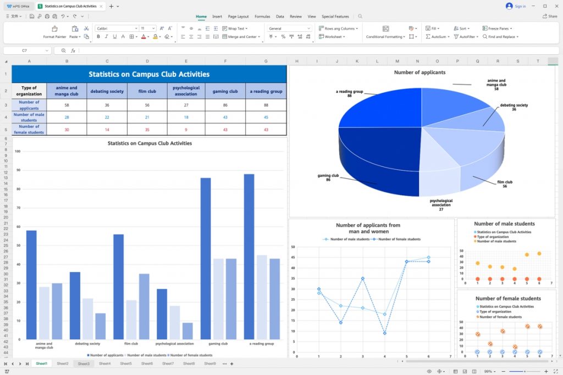Image resolution: width=563 pixels, height=375 pixels.
Task: Click the Insert Function fx icon
Action: (73, 51)
